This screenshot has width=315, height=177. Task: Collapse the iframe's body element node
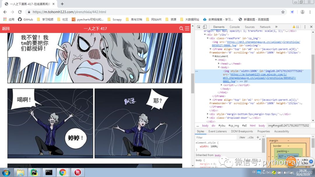click(219, 67)
